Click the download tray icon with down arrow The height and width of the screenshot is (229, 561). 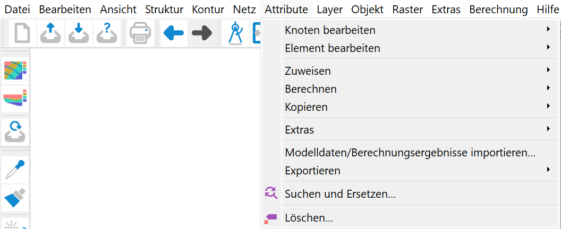point(79,33)
